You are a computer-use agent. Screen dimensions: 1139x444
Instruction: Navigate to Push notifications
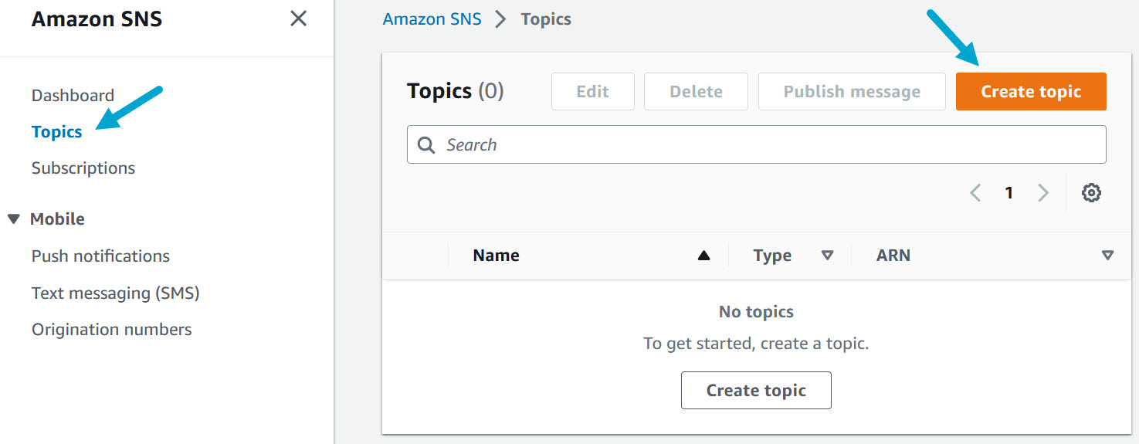click(100, 256)
